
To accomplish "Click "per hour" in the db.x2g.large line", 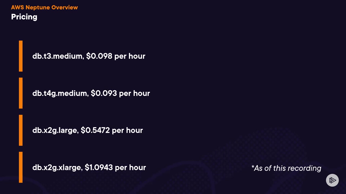I will pos(127,130).
